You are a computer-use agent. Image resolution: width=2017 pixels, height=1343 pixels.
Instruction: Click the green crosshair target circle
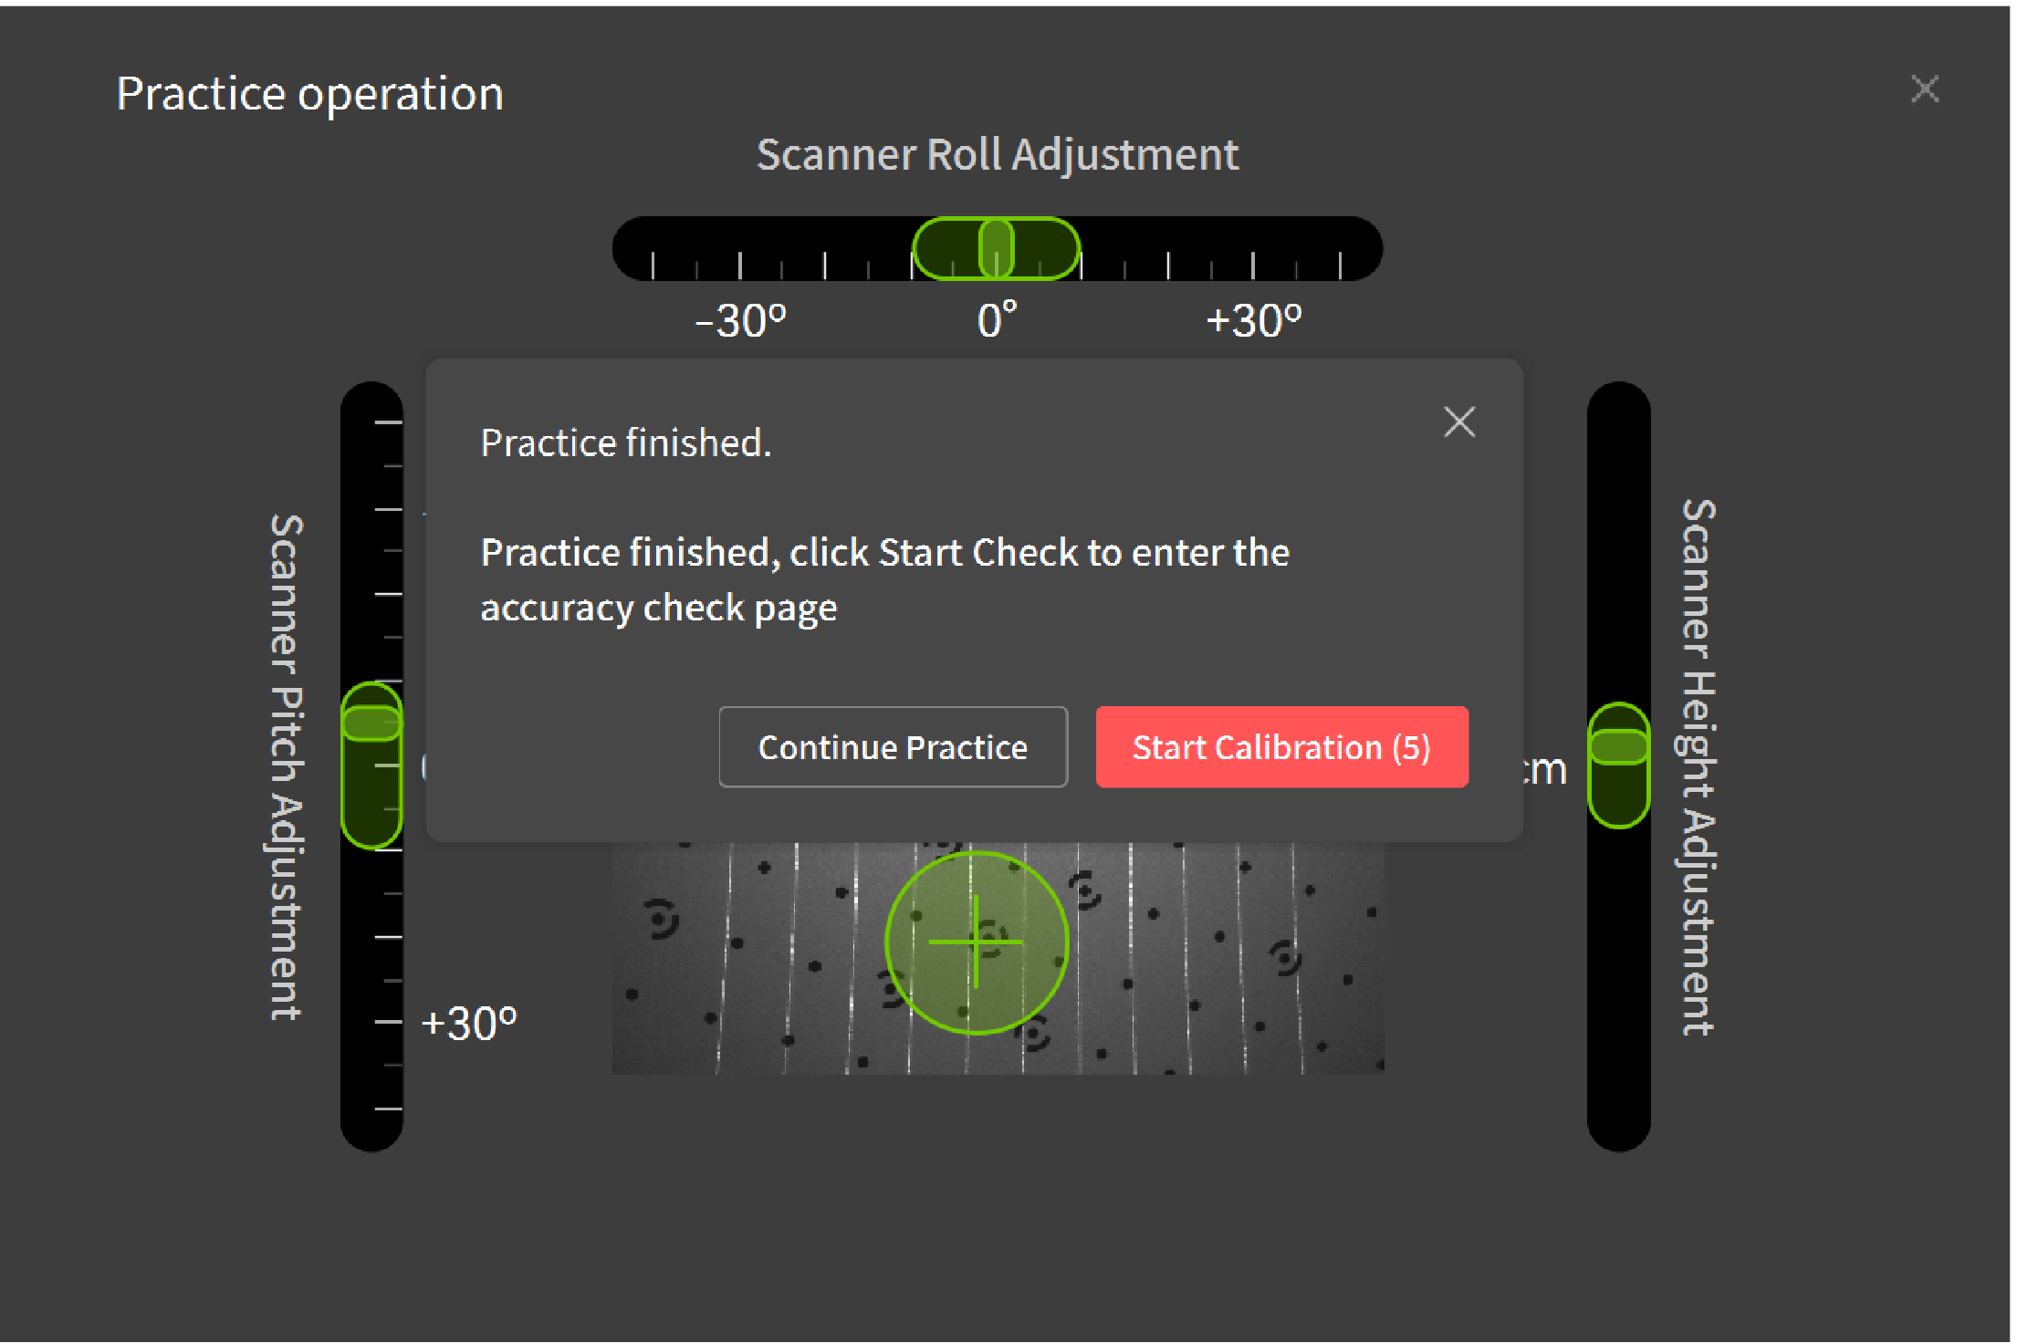(x=977, y=942)
